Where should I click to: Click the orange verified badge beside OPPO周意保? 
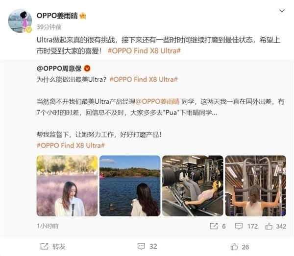pyautogui.click(x=87, y=69)
